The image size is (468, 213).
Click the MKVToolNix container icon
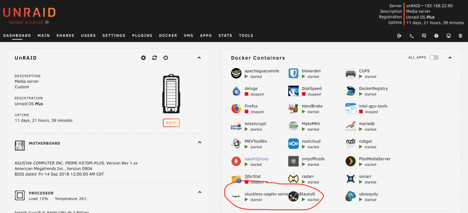click(236, 144)
